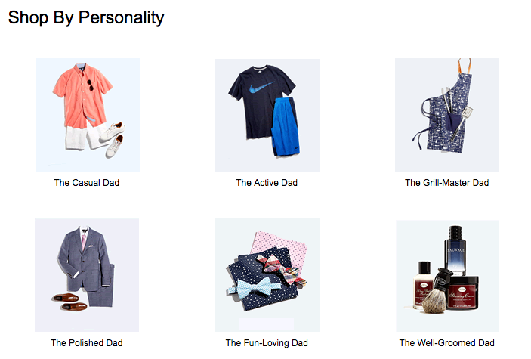Visit The Well-Groomed Dad text link

(446, 343)
